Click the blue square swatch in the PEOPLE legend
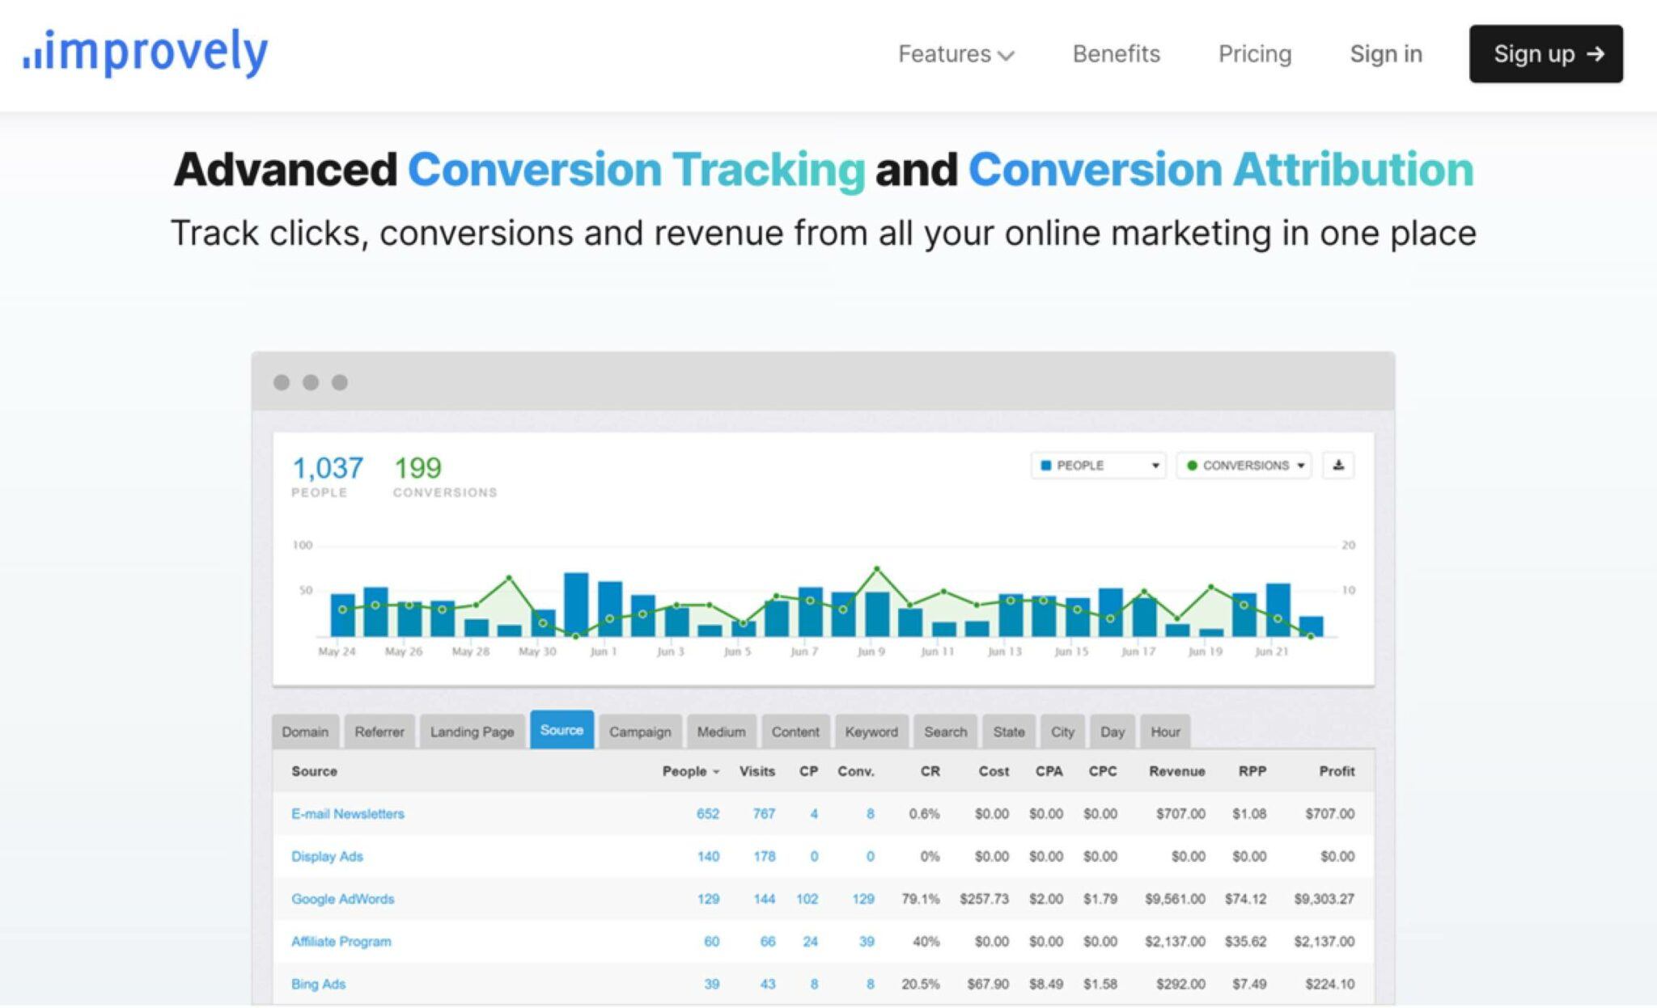The width and height of the screenshot is (1657, 1008). (x=1047, y=465)
